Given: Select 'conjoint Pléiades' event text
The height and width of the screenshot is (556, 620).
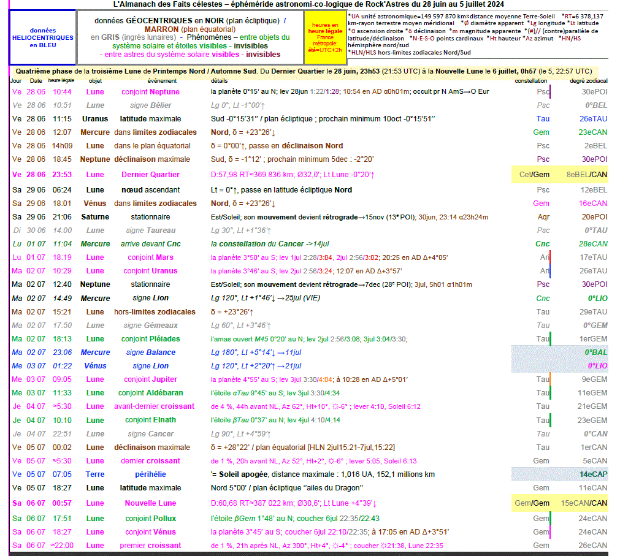Looking at the screenshot, I should pyautogui.click(x=150, y=338).
